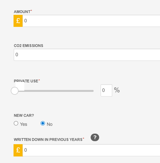Click the PRIVATE USE label

[26, 81]
